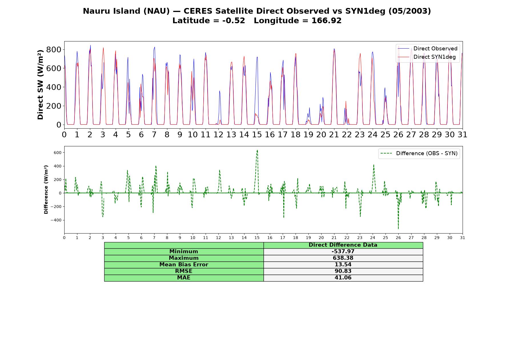Click the Direct SYN1deg legend entry
Image resolution: width=514 pixels, height=343 pixels.
click(427, 57)
